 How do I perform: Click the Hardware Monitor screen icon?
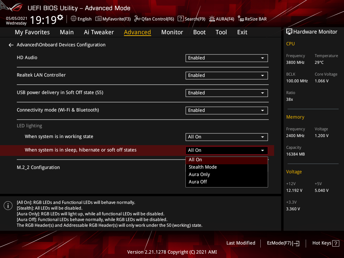pyautogui.click(x=289, y=32)
